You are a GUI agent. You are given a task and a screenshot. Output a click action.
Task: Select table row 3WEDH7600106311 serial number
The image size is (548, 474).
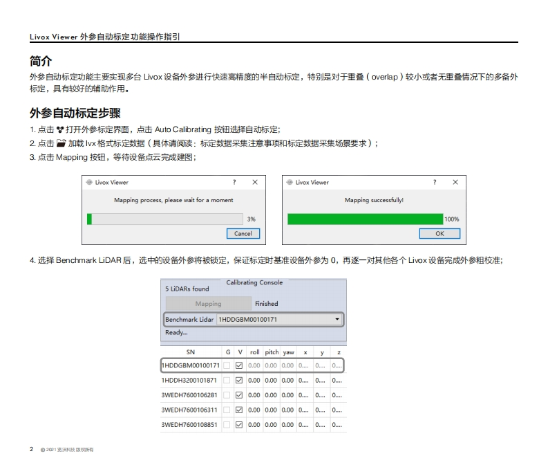[189, 410]
